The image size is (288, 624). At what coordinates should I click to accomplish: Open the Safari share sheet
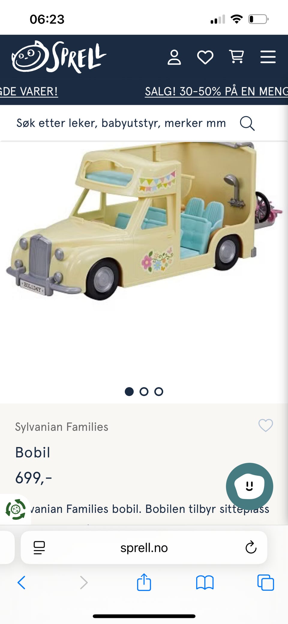point(144,582)
